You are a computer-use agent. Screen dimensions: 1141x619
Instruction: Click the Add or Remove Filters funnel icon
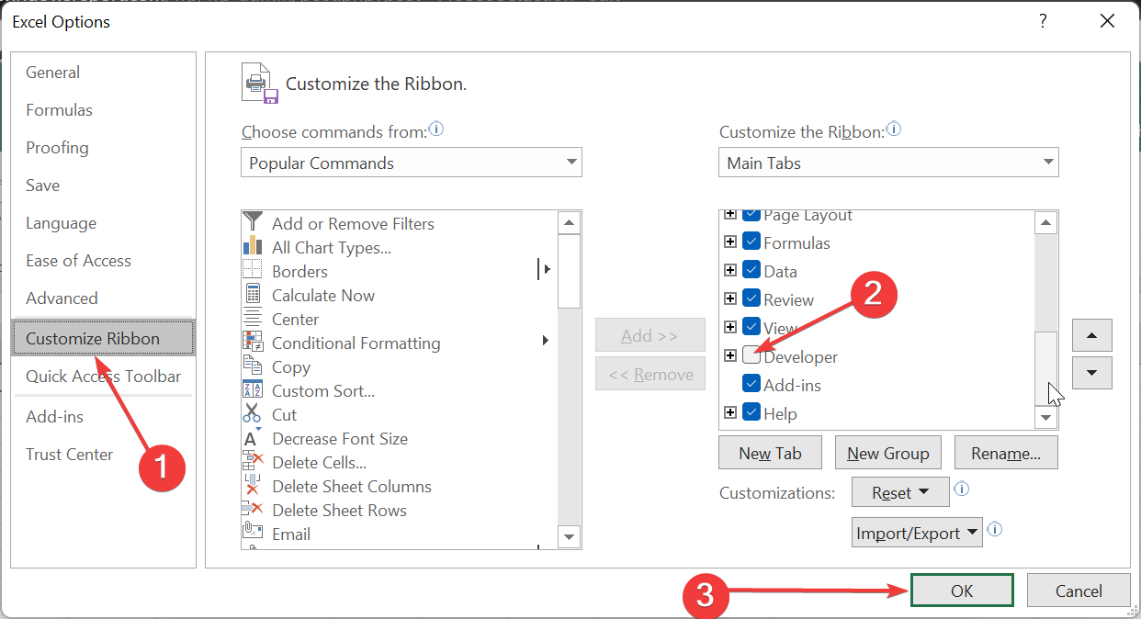click(253, 223)
